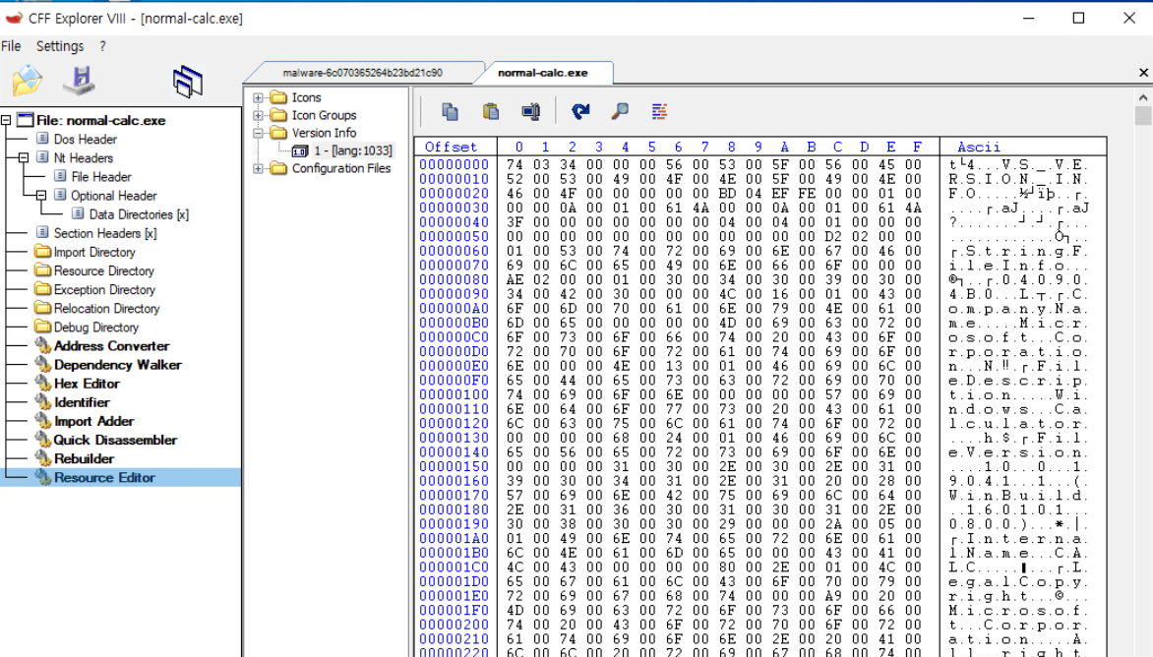Collapse the Optional Header tree node

(x=41, y=196)
